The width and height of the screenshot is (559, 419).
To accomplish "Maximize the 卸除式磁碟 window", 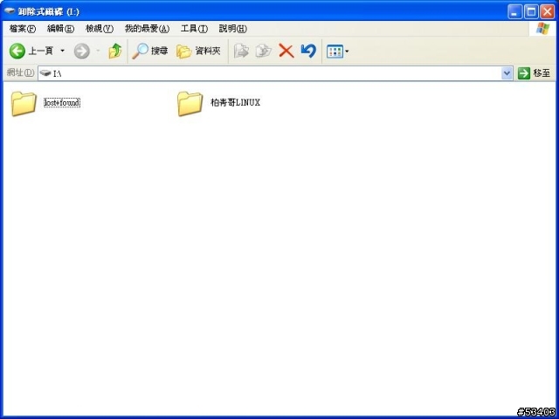I will click(531, 11).
